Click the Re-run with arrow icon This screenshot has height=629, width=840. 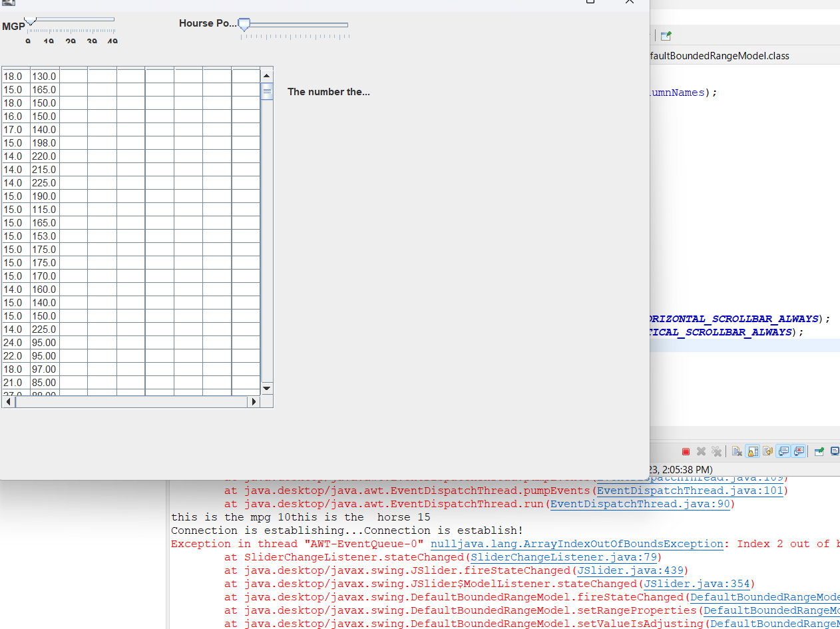point(769,451)
